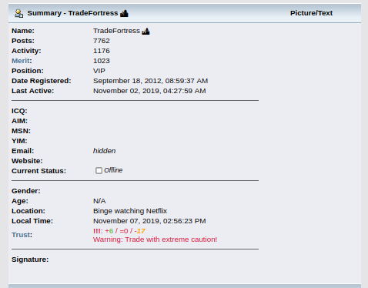Screen dimensions: 368x288
Task: Click the red triple exclamation trust marker
Action: (97, 231)
